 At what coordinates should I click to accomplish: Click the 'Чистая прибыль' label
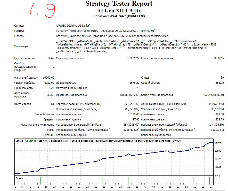[x=25, y=83]
